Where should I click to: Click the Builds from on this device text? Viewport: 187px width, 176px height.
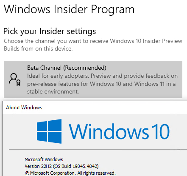pos(38,48)
